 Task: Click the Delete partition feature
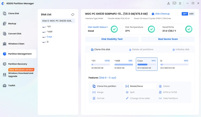click(164, 86)
